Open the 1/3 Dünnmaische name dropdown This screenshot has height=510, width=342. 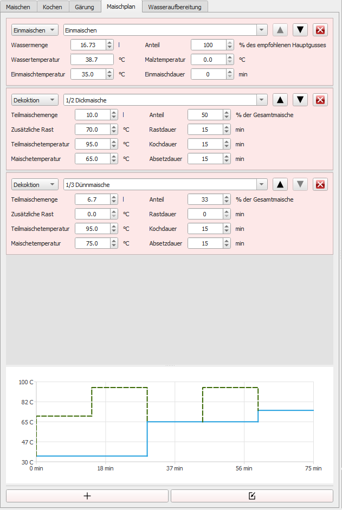click(x=262, y=184)
